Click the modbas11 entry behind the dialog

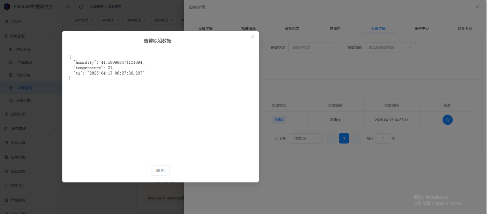(x=166, y=198)
